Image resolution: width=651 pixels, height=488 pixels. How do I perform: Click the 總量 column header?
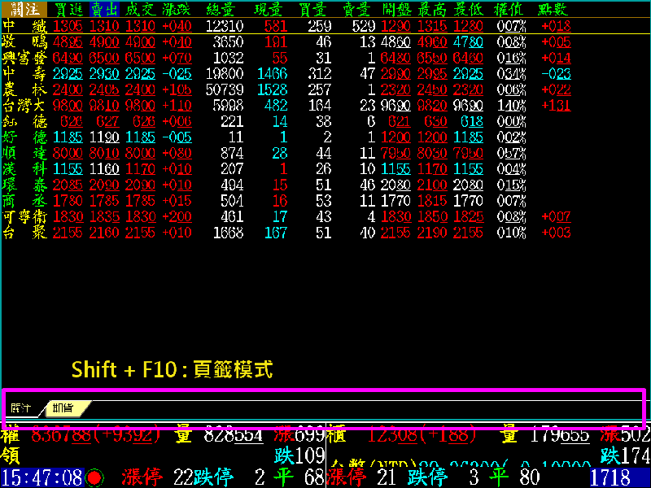pos(222,10)
